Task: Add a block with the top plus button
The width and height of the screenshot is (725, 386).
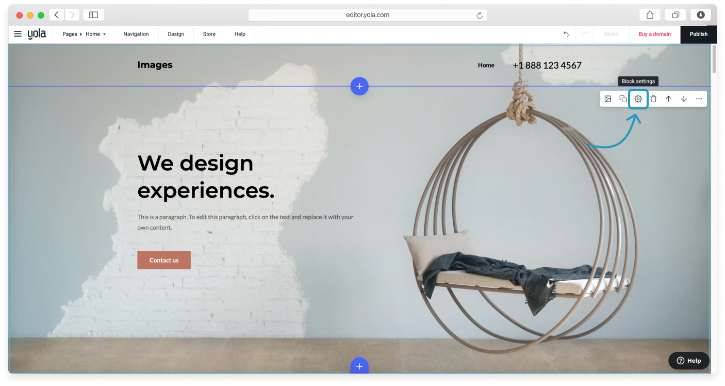Action: (x=359, y=86)
